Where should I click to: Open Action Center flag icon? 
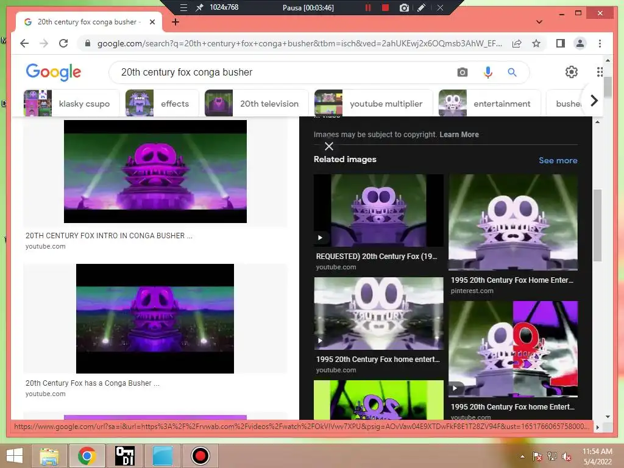[x=537, y=456]
